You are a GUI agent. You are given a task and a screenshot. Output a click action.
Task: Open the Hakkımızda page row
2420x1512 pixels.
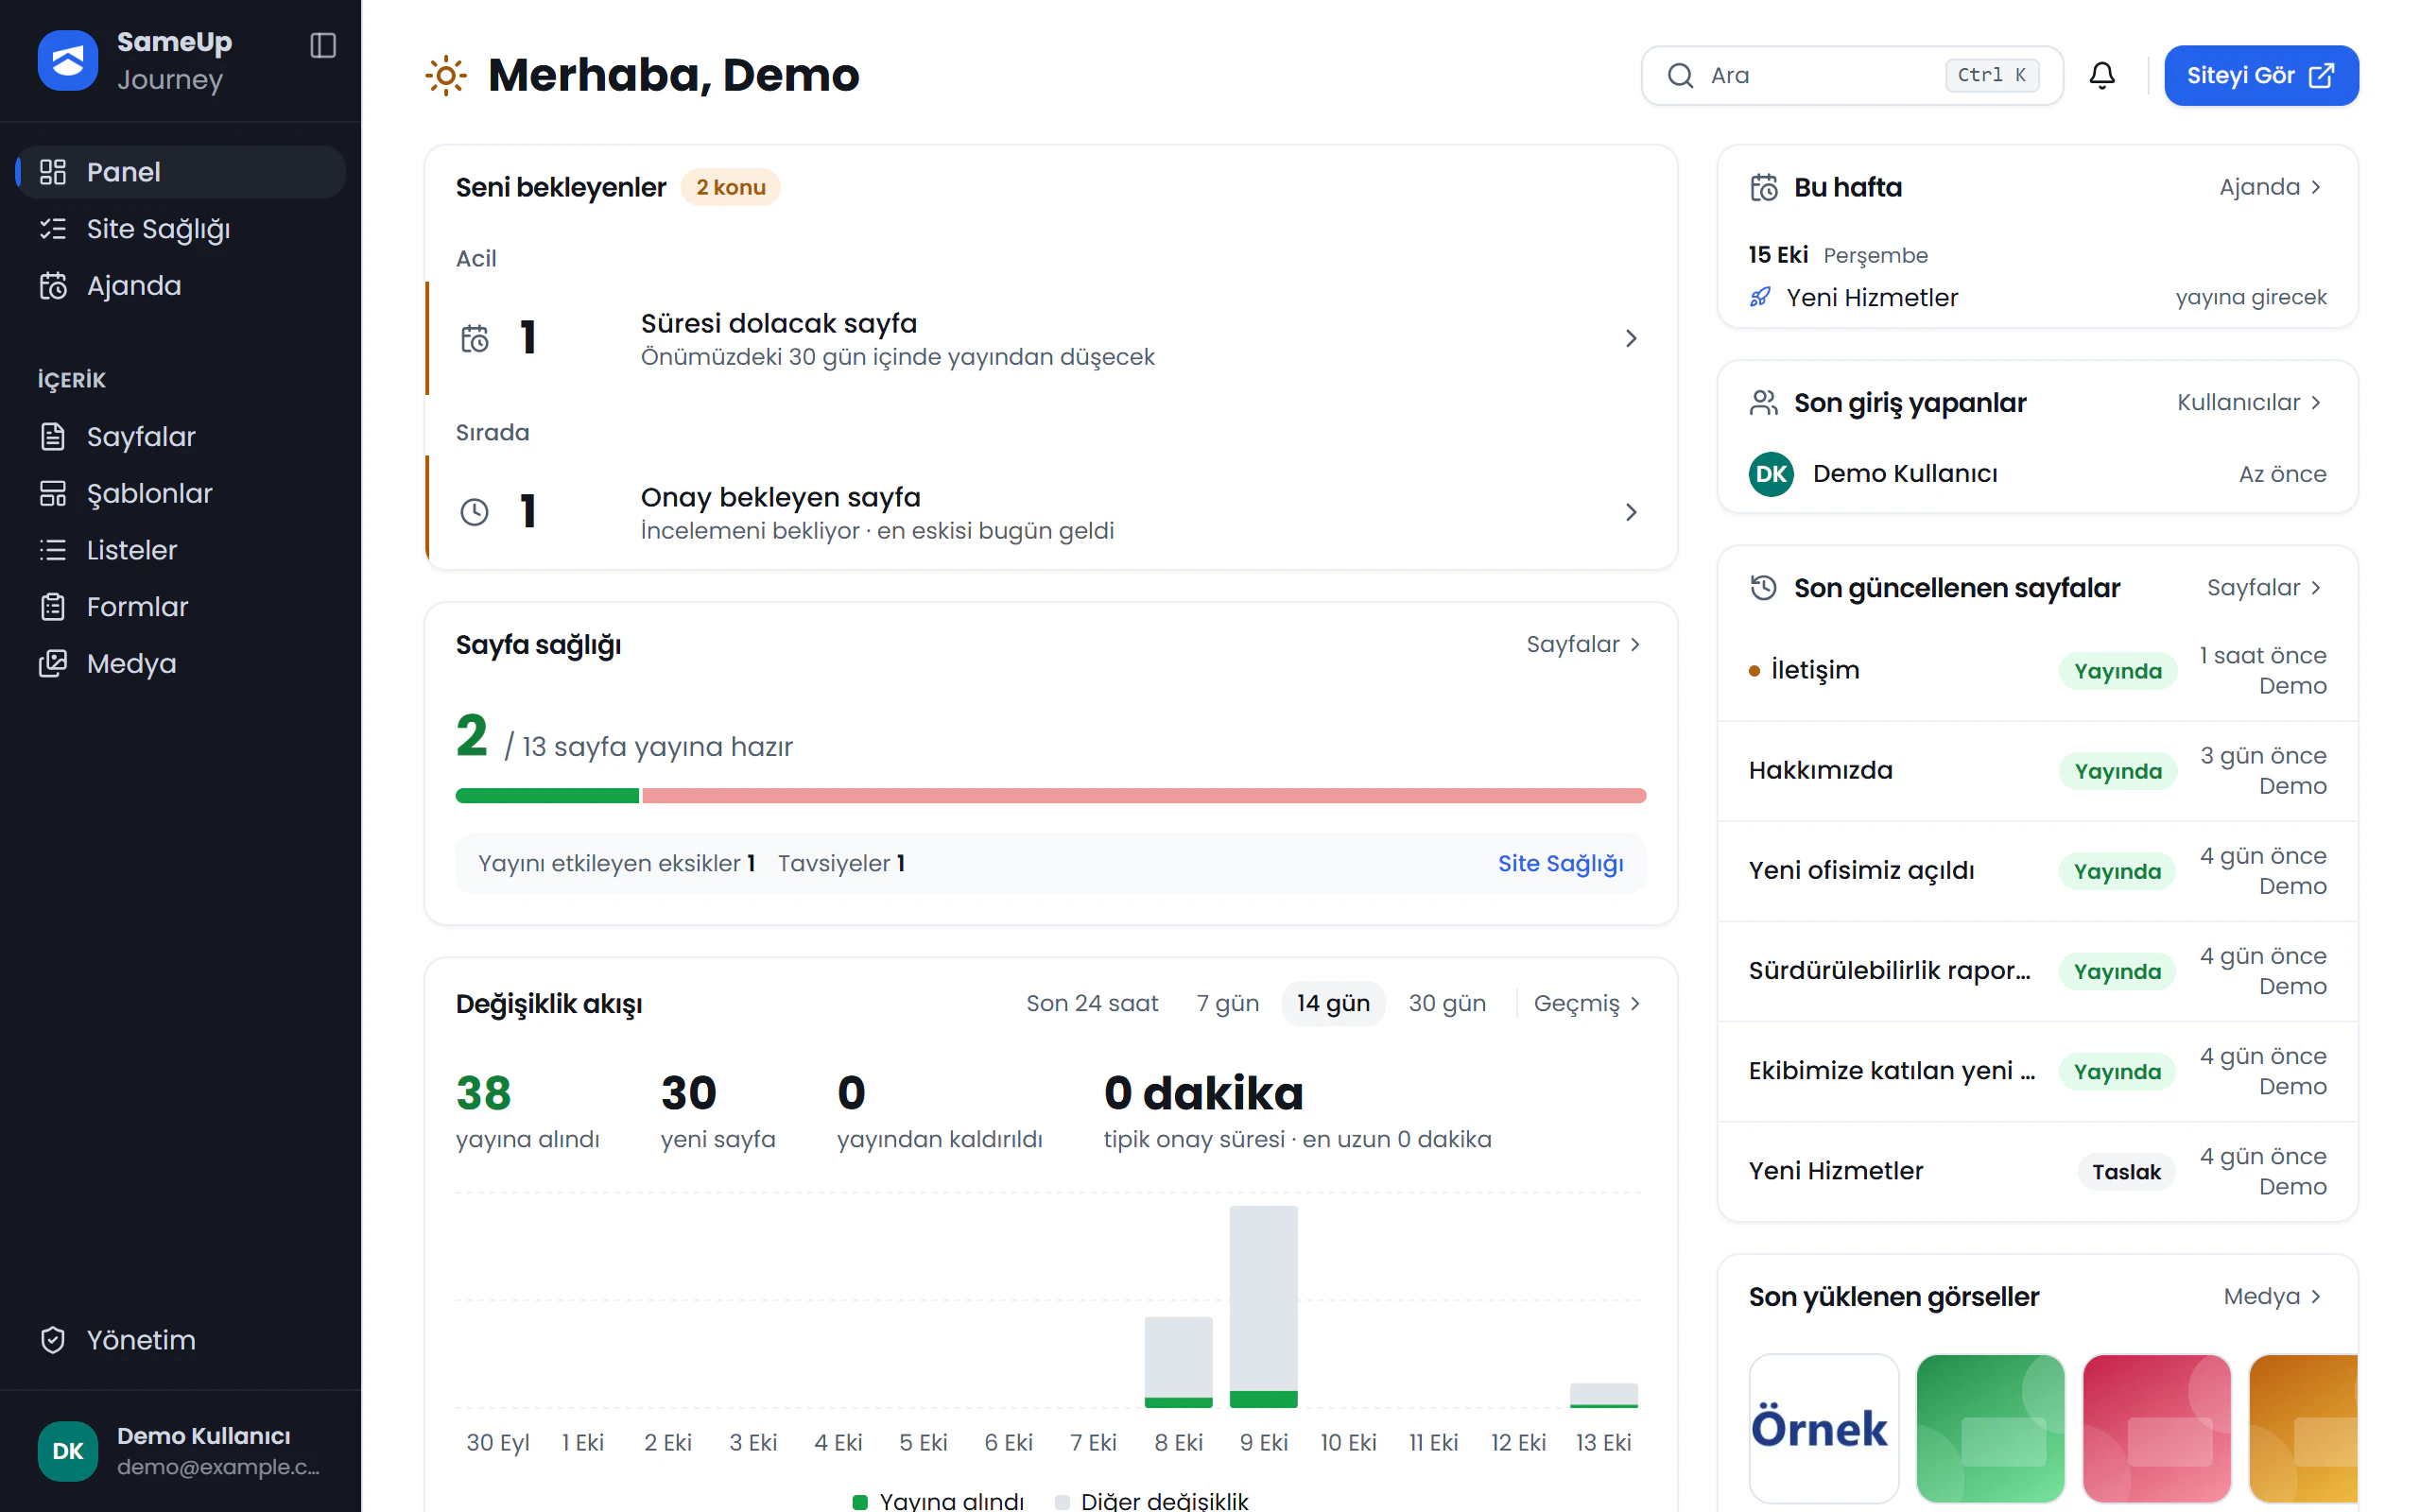coord(2037,771)
